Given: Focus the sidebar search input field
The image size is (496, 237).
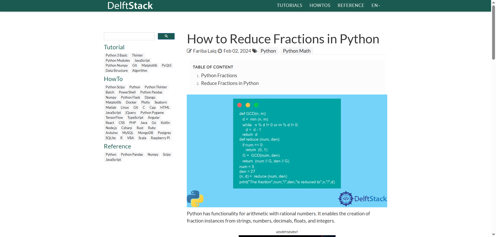Looking at the screenshot, I should coord(129,36).
